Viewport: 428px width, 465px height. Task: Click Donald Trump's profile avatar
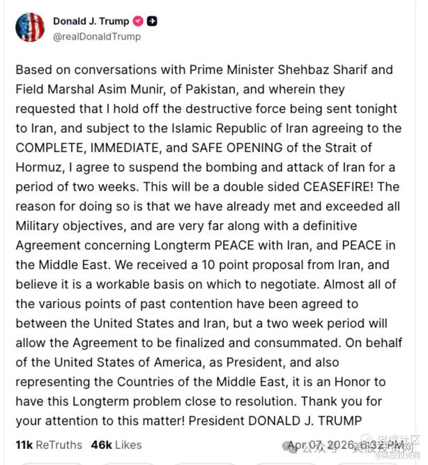tap(30, 27)
